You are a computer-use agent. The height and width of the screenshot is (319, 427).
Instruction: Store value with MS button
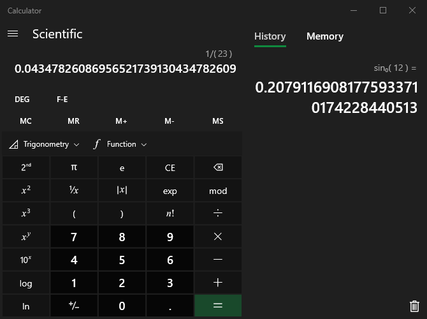click(x=218, y=121)
